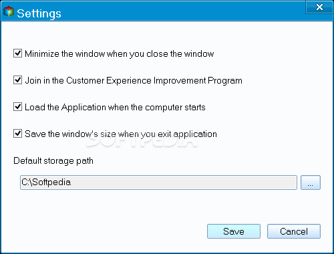Viewport: 334px width, 254px height.
Task: Disable Load the Application at startup checkbox
Action: tap(17, 107)
